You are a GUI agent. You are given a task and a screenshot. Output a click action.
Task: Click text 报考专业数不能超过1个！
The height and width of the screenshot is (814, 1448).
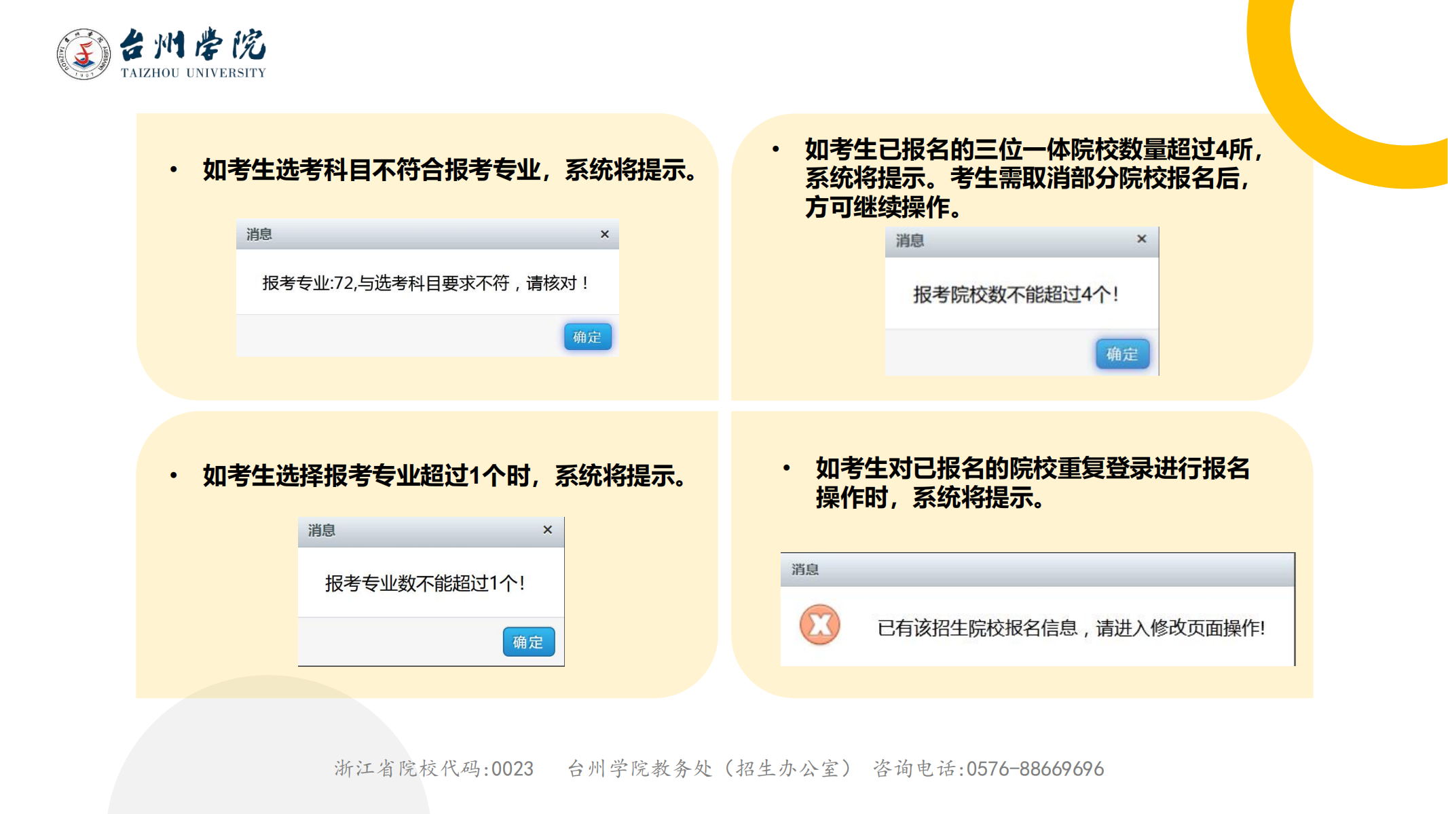[426, 583]
